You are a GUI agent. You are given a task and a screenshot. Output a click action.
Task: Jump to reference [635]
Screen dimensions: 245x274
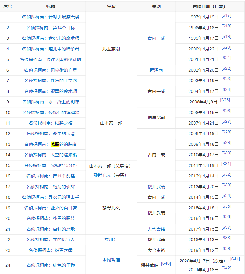(x=226, y=206)
